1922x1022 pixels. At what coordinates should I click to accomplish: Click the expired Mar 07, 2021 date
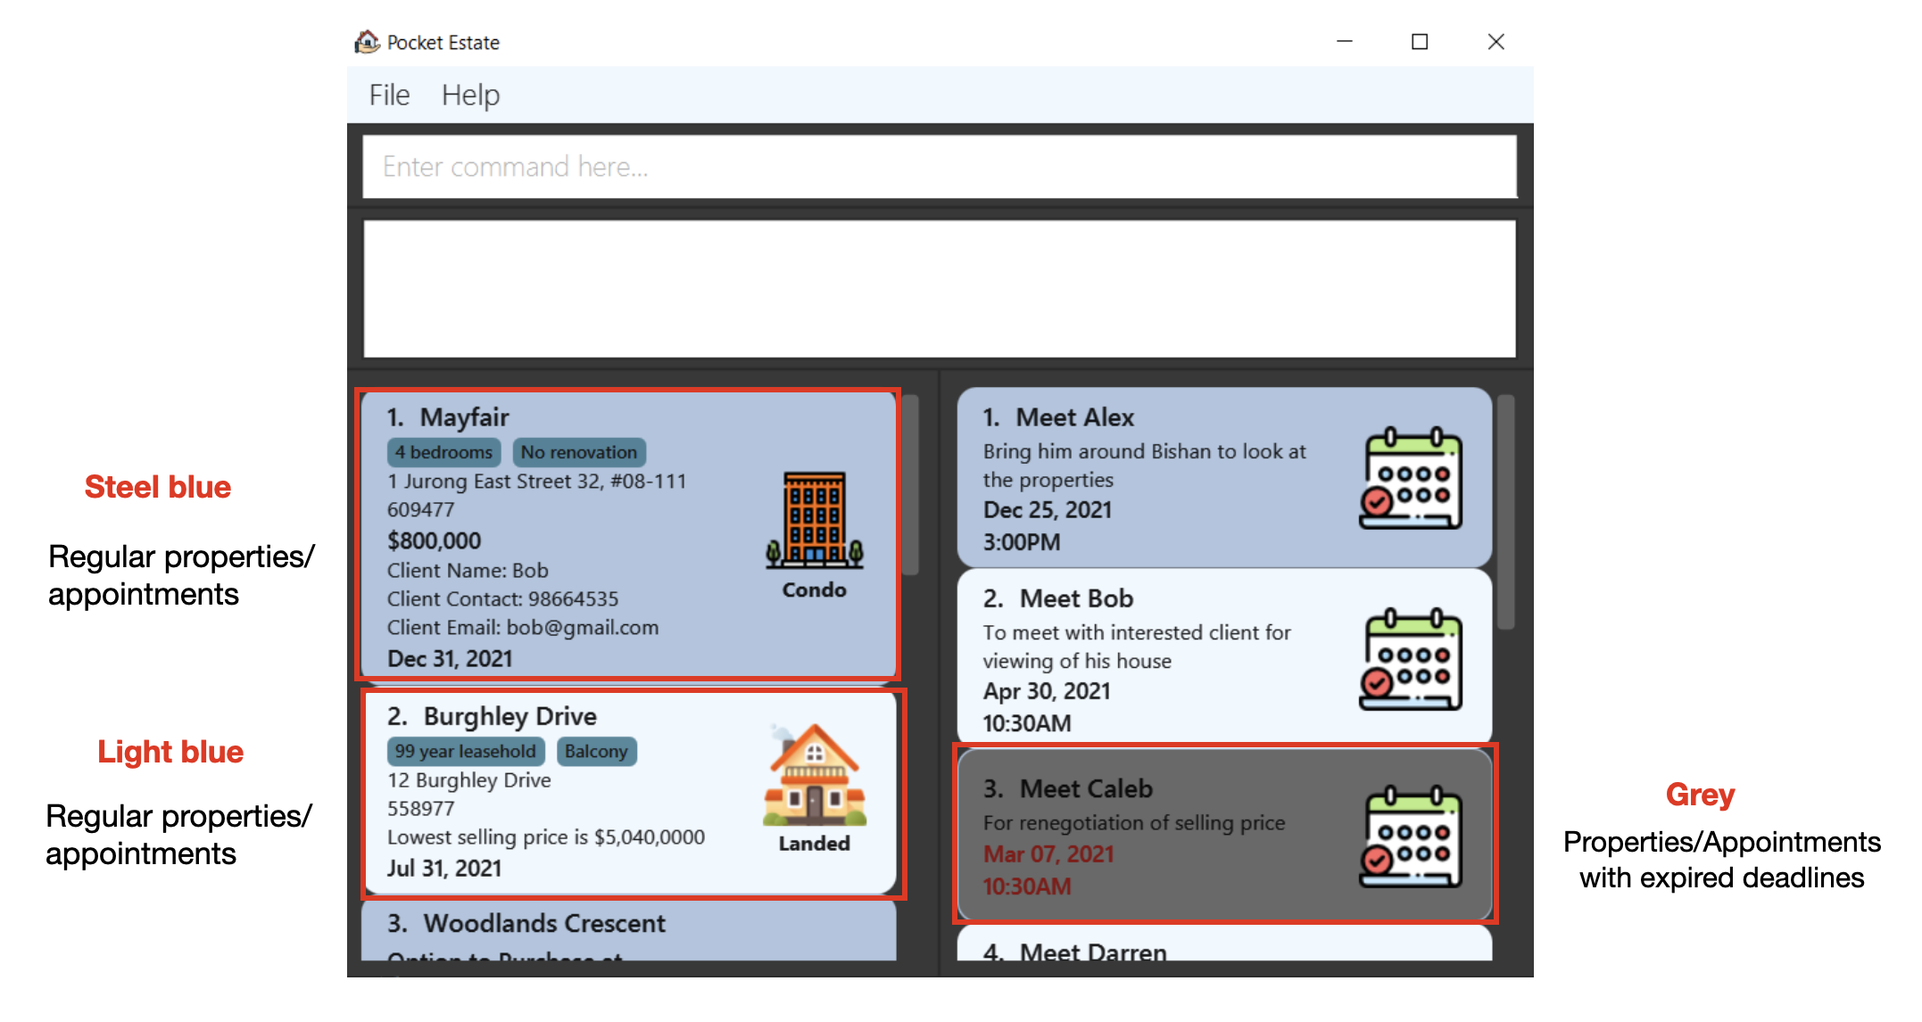(1048, 854)
